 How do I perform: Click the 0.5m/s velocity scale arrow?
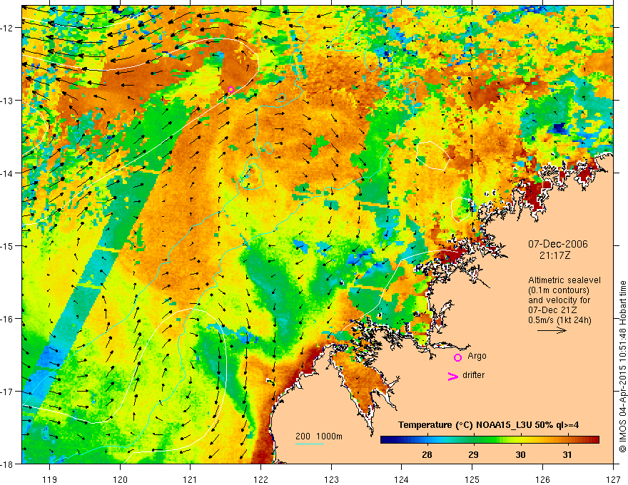pyautogui.click(x=552, y=330)
